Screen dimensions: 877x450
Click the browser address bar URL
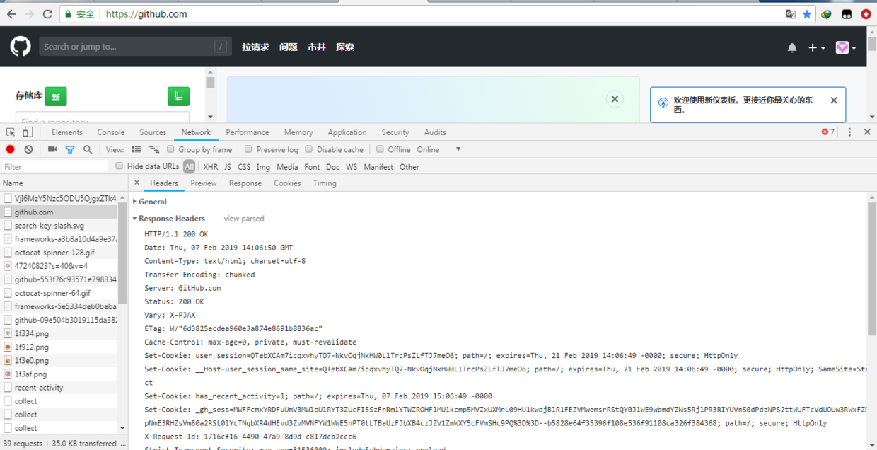146,14
